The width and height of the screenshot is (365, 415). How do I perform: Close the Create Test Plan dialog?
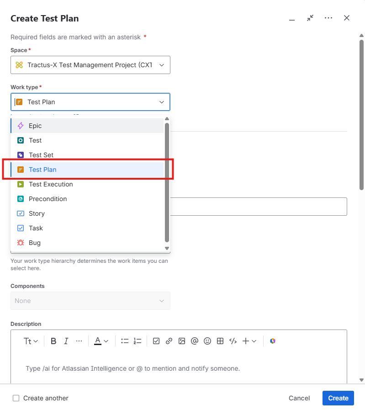pyautogui.click(x=346, y=18)
